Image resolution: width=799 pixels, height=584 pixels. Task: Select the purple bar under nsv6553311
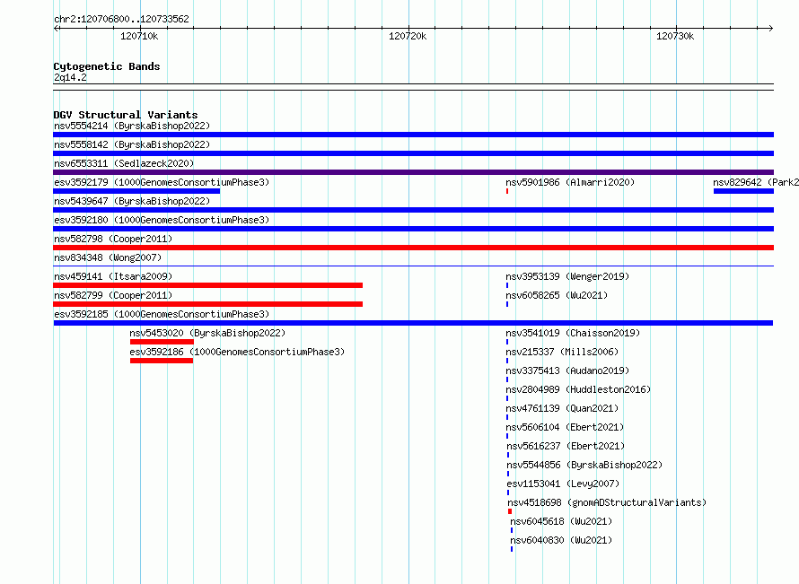point(413,172)
